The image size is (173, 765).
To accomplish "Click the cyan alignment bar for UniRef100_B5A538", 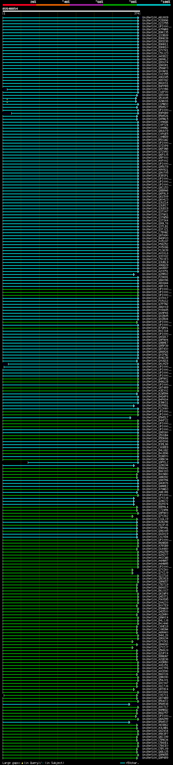I will 66,704.
